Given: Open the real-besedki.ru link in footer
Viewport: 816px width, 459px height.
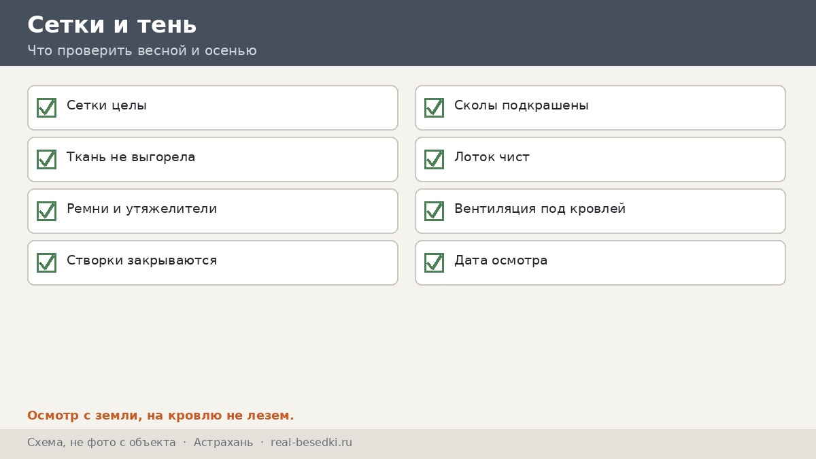Looking at the screenshot, I should tap(311, 443).
